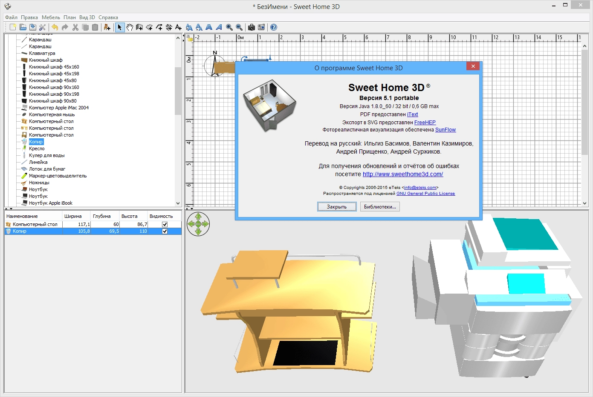The image size is (593, 397).
Task: Redo the last undone action
Action: [x=65, y=27]
